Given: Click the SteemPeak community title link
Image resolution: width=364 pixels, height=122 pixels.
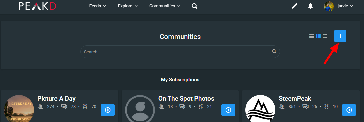Looking at the screenshot, I should click(x=295, y=99).
